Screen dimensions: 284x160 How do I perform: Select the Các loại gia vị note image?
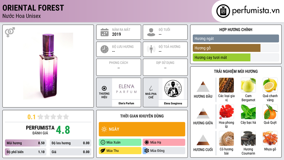coord(226,85)
